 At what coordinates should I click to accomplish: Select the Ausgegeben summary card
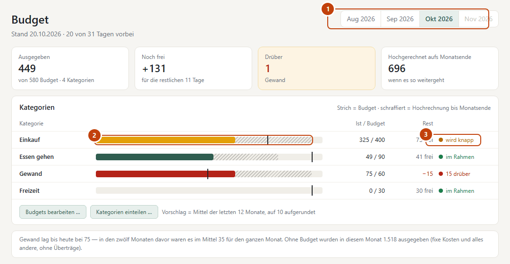[x=70, y=68]
